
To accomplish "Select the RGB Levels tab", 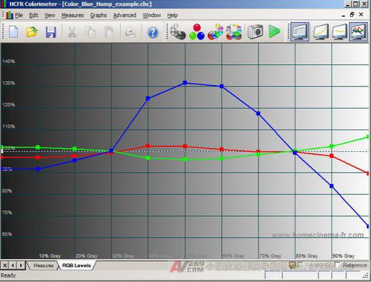I will (x=75, y=265).
